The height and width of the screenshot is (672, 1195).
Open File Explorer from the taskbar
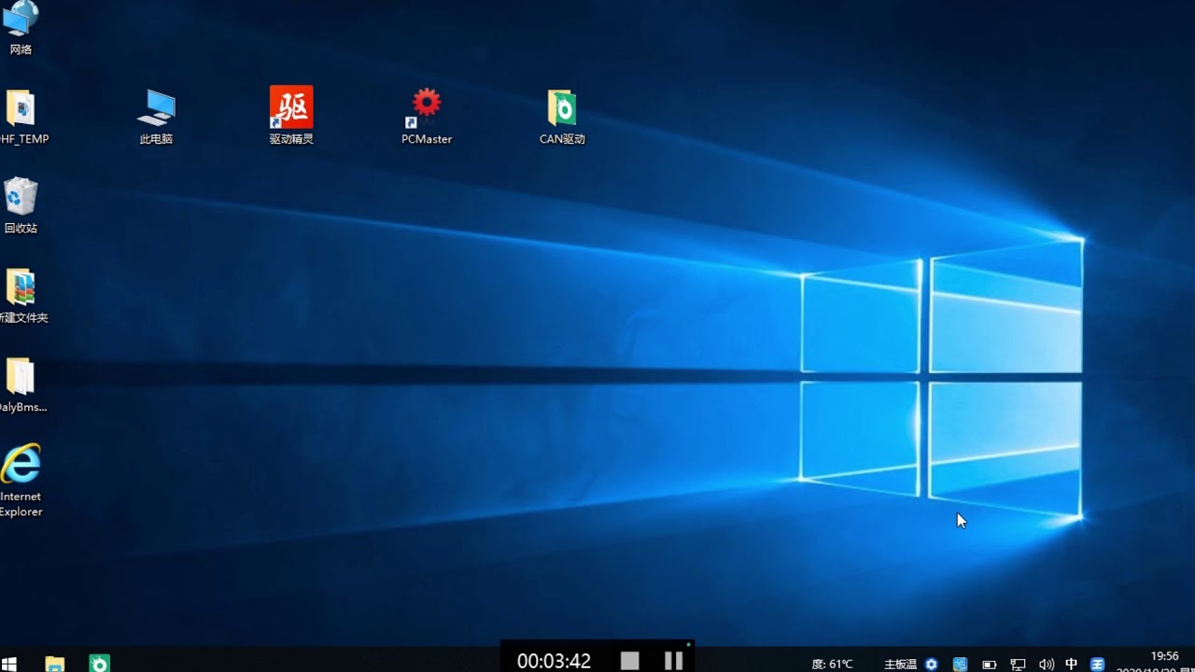click(x=55, y=663)
